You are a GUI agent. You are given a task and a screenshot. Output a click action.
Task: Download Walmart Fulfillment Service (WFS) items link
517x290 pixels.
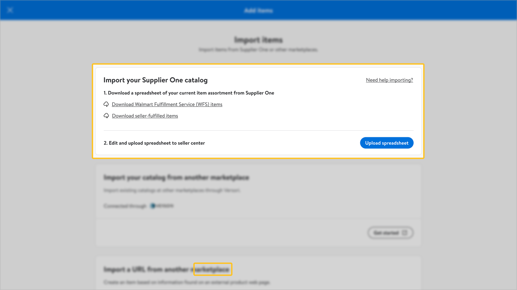167,104
